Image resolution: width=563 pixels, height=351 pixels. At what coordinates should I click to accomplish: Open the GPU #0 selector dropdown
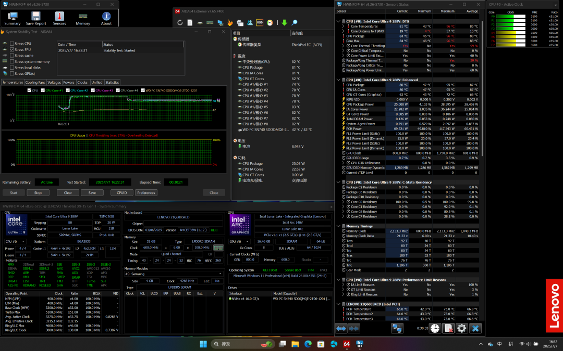(240, 242)
